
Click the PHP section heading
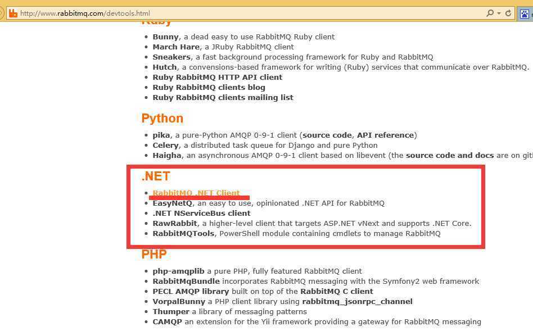coord(154,254)
